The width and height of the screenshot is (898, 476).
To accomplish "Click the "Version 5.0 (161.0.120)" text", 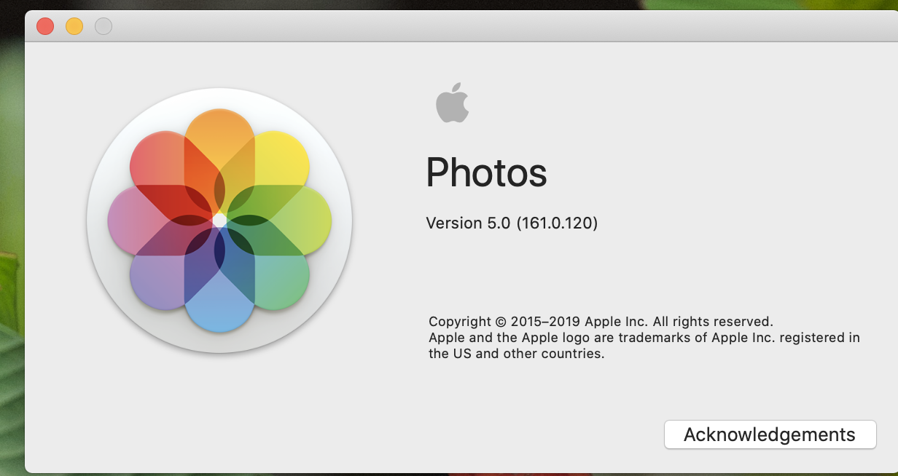I will (x=512, y=223).
